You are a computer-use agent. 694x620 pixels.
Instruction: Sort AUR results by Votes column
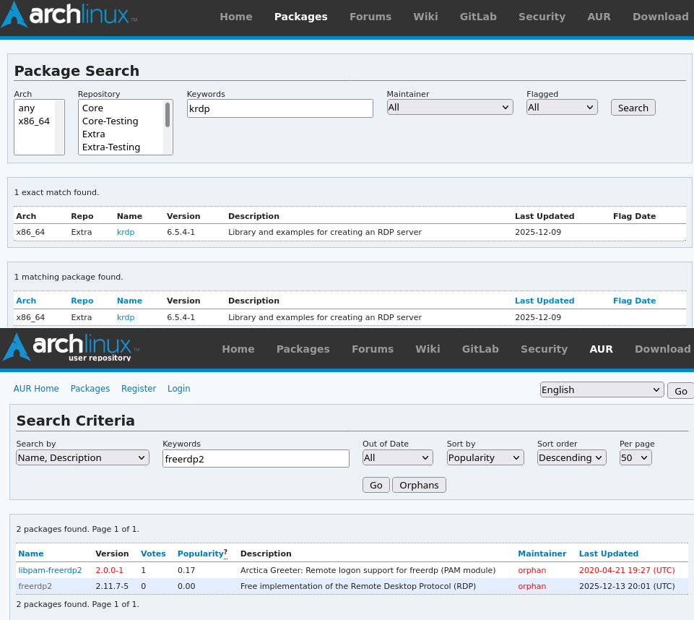[153, 554]
